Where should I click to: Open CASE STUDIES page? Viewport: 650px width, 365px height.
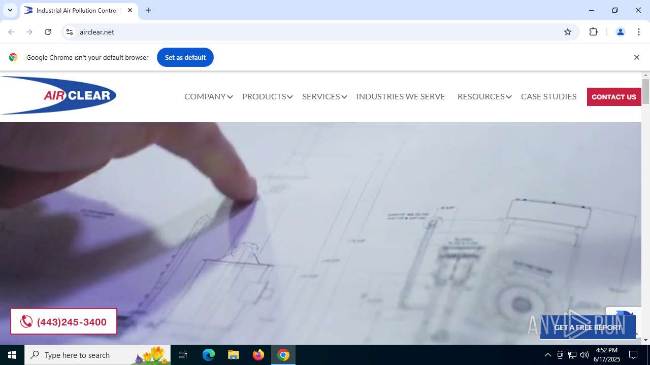(548, 96)
